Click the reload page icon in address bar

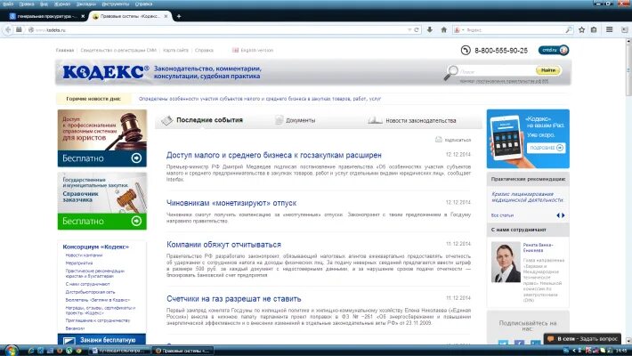pos(417,30)
